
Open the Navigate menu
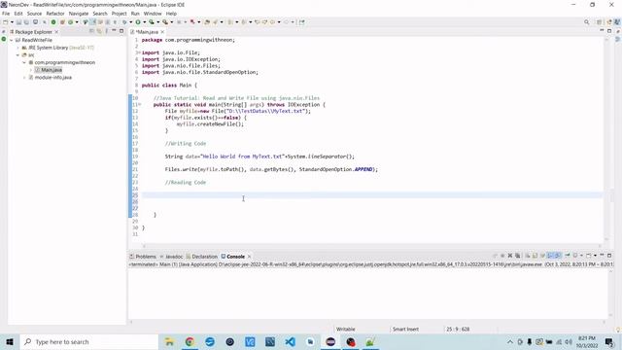[79, 14]
